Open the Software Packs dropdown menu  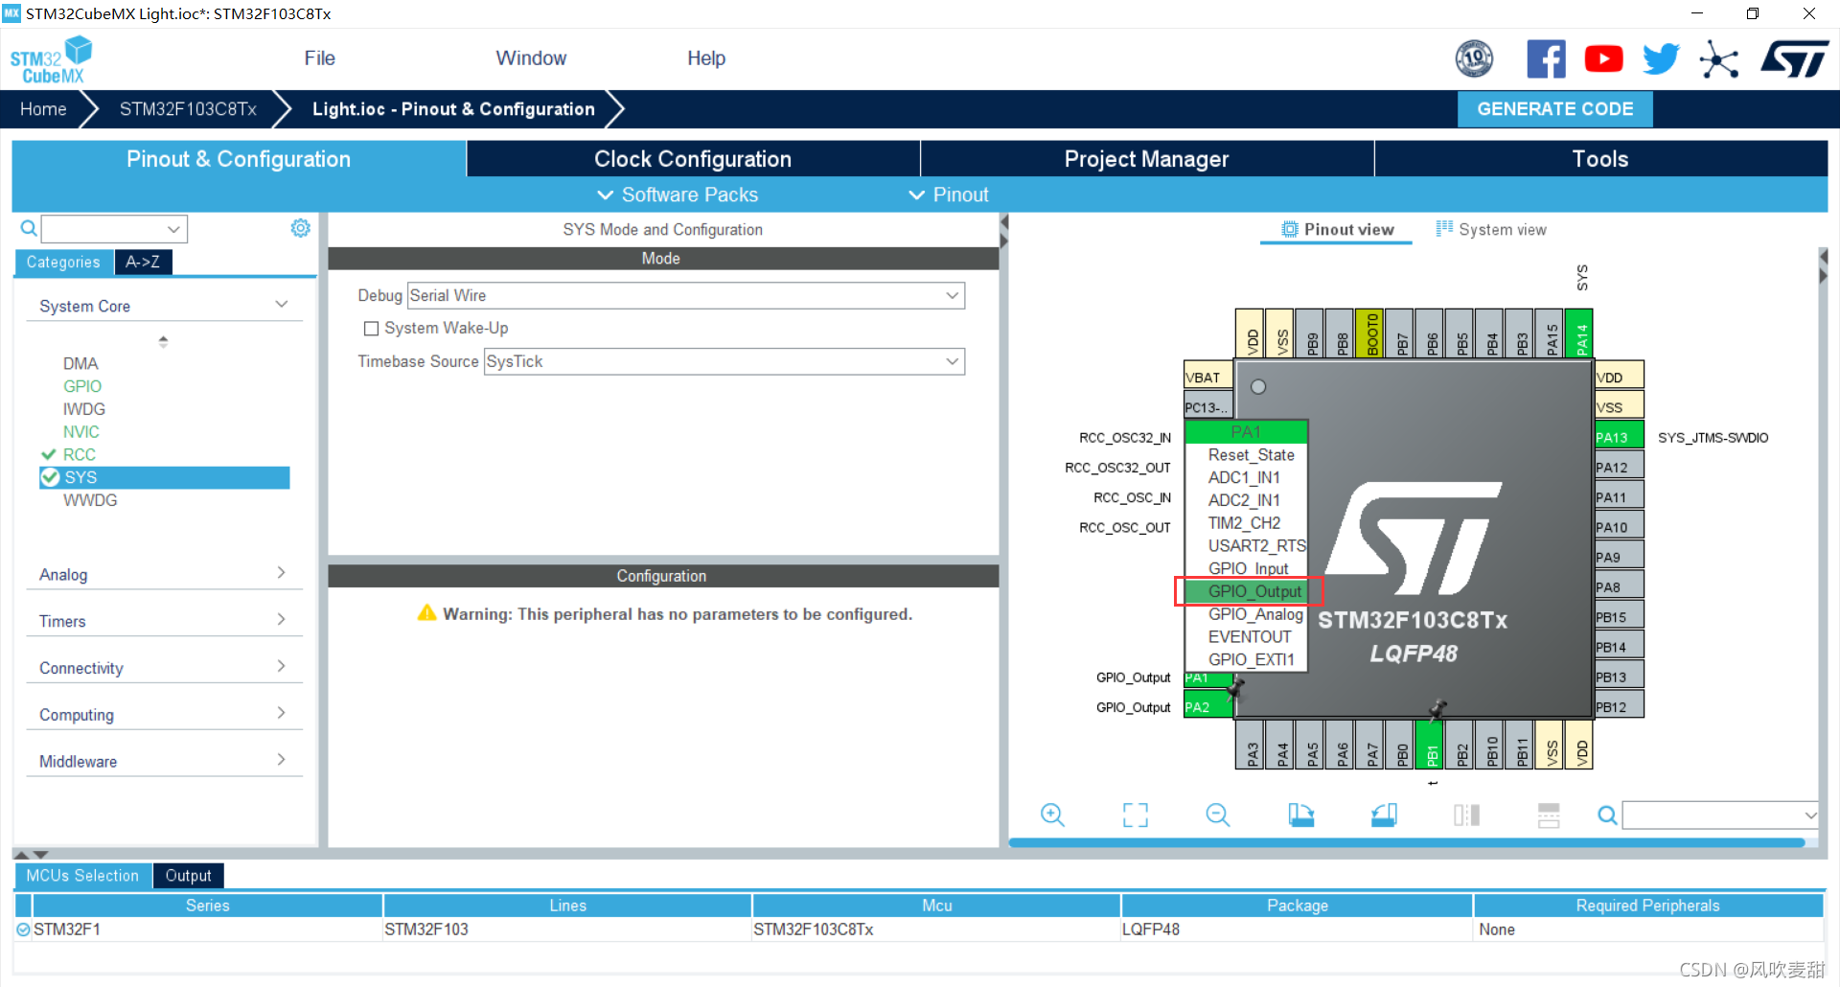coord(678,195)
